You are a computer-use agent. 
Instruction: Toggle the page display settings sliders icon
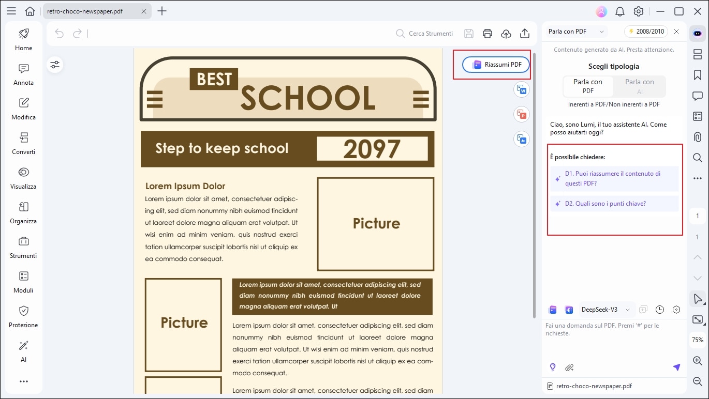point(54,65)
